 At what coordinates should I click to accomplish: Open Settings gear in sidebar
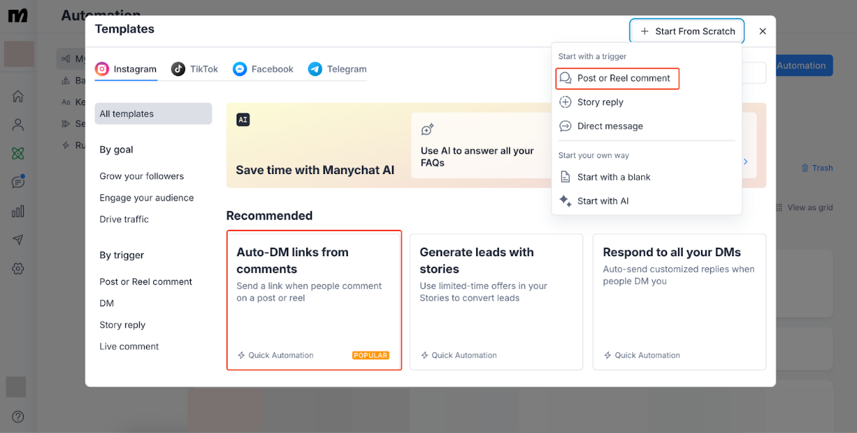(18, 269)
